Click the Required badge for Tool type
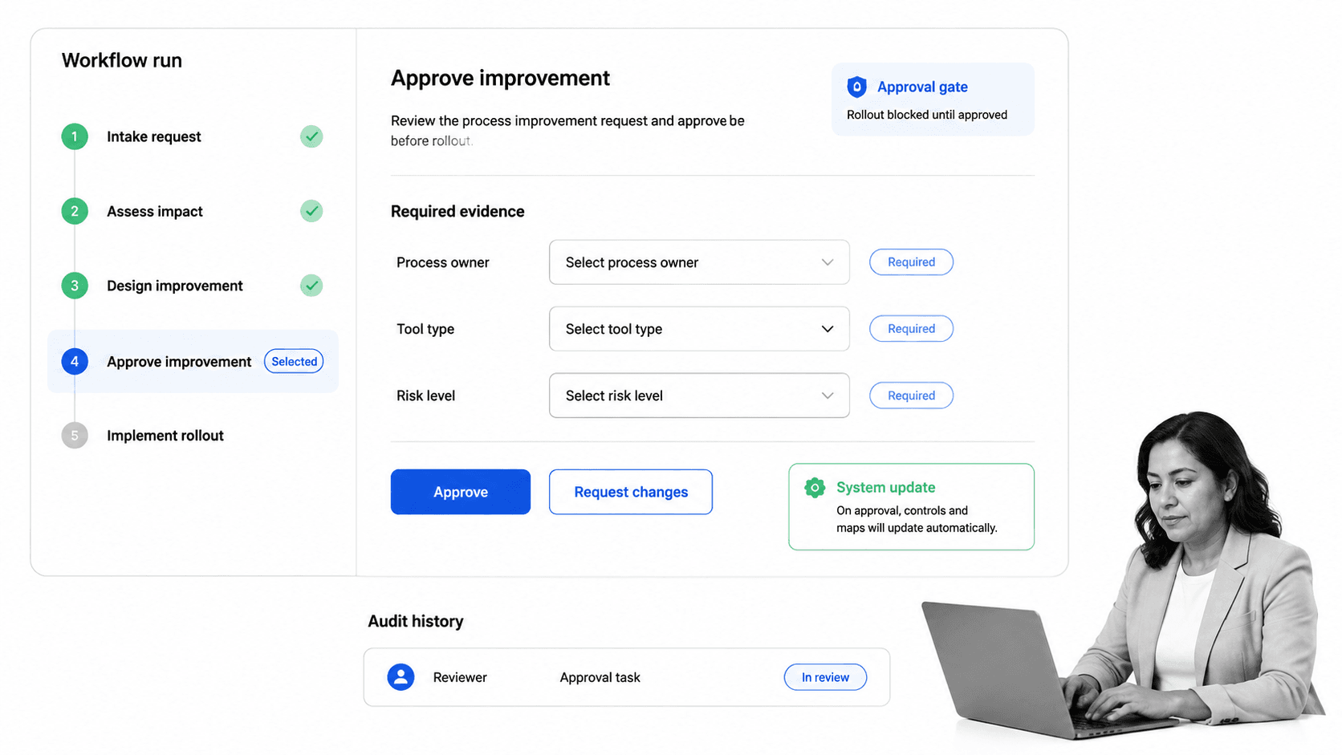The height and width of the screenshot is (755, 1342). tap(911, 329)
